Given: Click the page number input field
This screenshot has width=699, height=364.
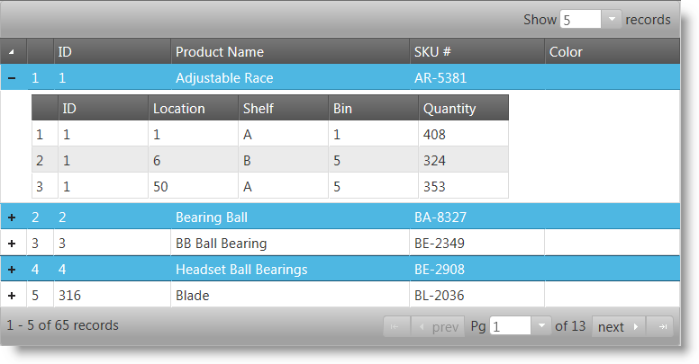Looking at the screenshot, I should [510, 327].
